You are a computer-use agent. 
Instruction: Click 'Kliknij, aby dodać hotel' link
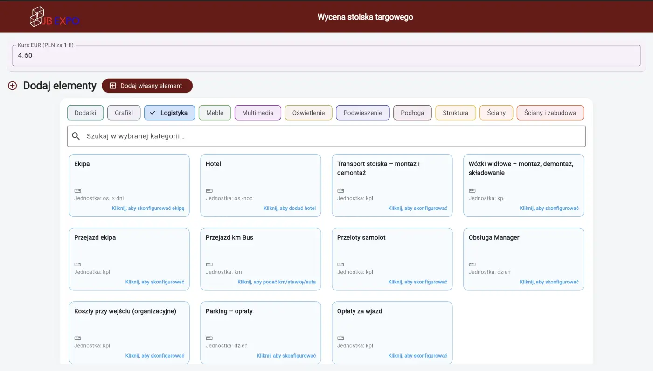(x=289, y=209)
